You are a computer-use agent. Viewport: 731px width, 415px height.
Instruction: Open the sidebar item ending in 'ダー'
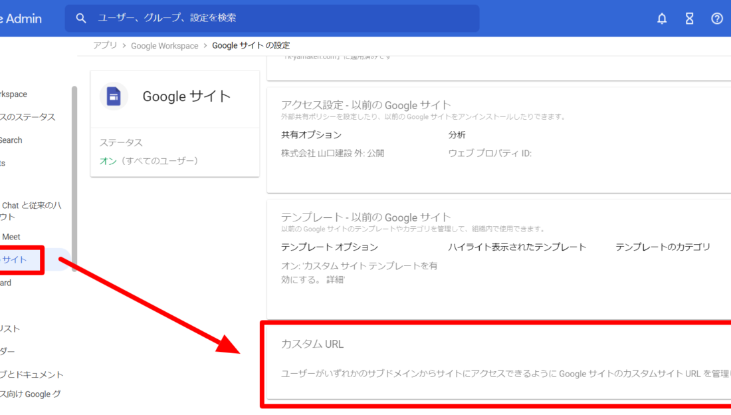coord(7,351)
